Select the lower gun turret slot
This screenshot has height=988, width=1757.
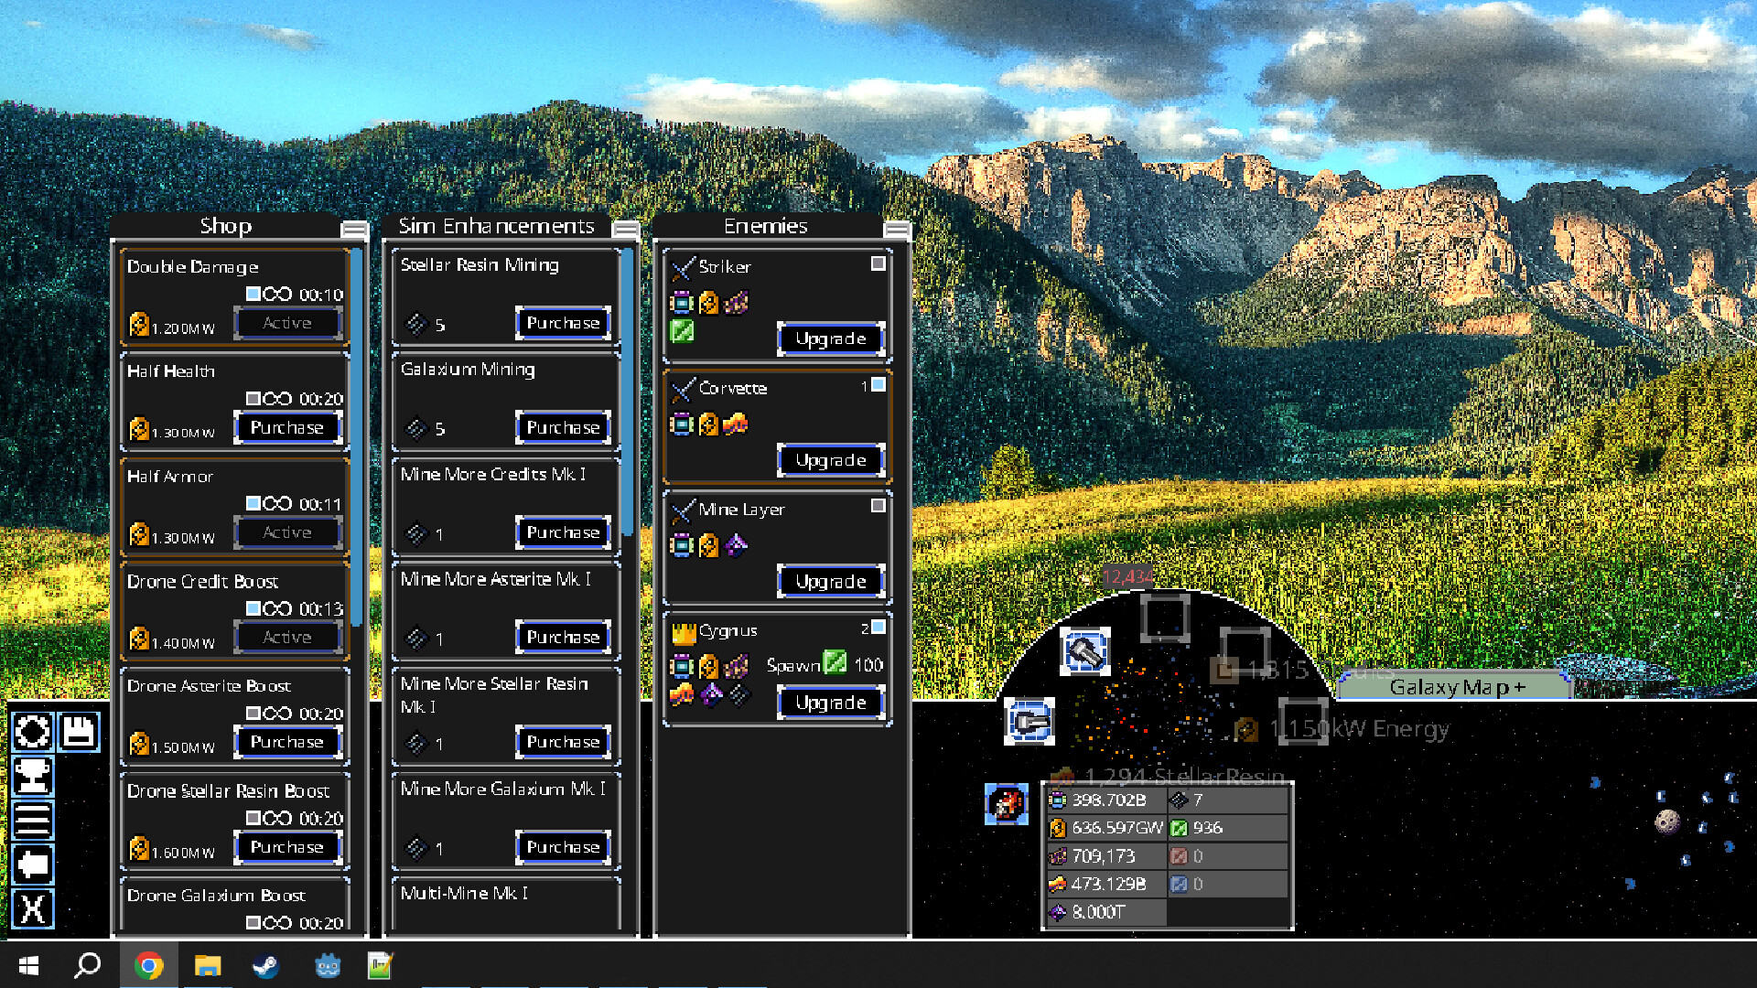click(1029, 722)
